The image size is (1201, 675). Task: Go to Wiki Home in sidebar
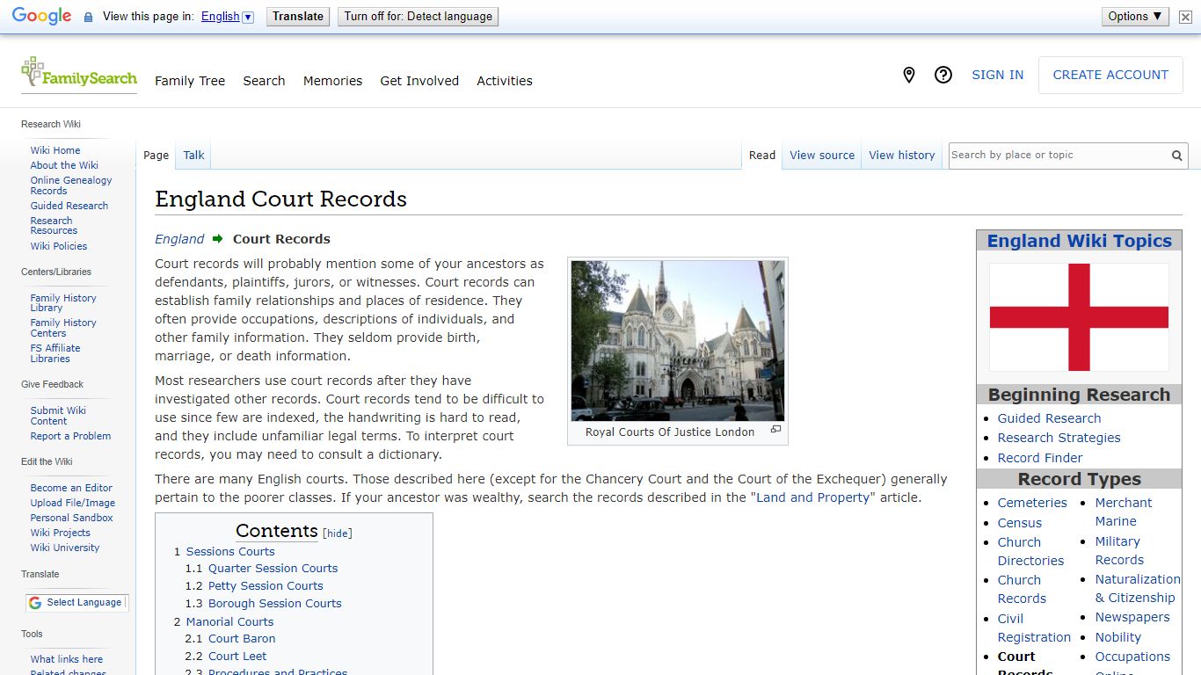[55, 150]
